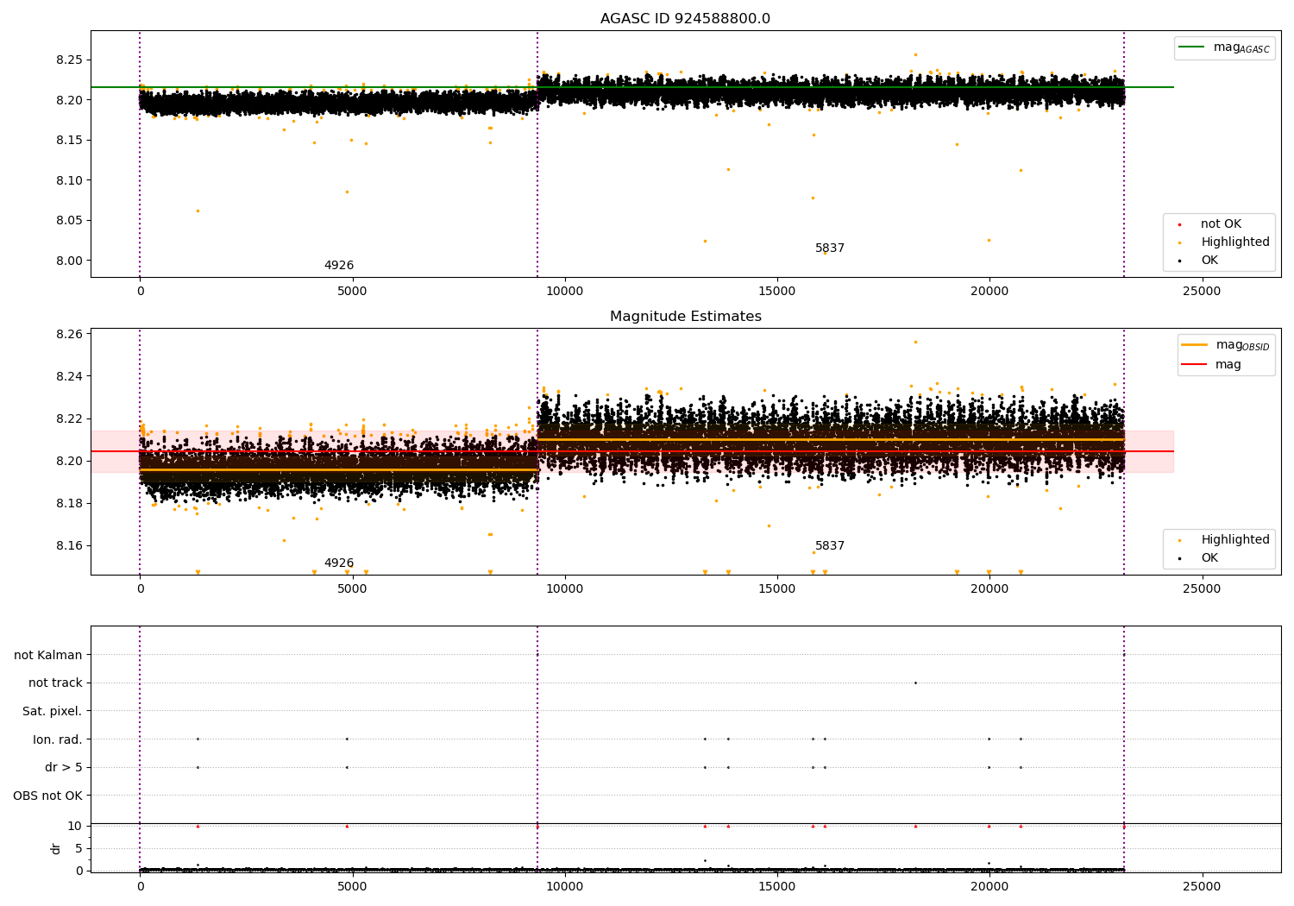Click the "Magnitude Estimates" plot title
Viewport: 1294px width, 906px height.
685,317
